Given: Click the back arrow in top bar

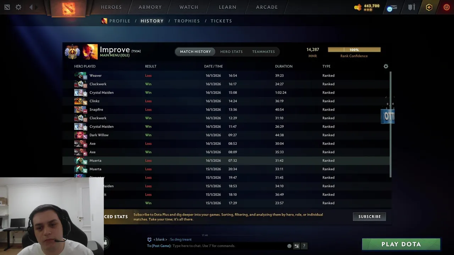Looking at the screenshot, I should 31,7.
